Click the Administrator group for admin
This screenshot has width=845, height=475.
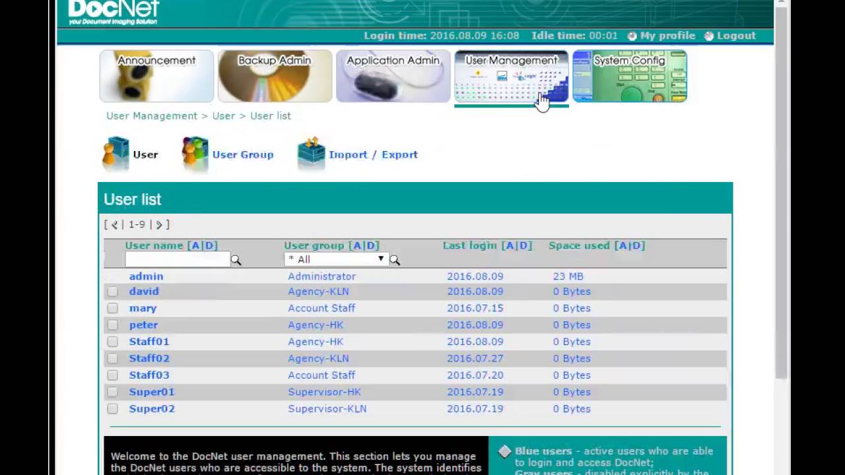321,276
